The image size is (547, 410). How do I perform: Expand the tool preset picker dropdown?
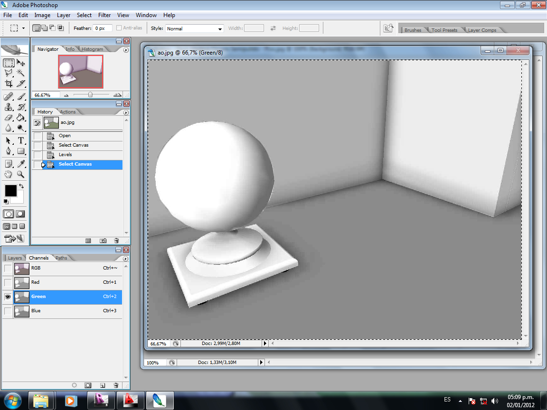pyautogui.click(x=23, y=28)
